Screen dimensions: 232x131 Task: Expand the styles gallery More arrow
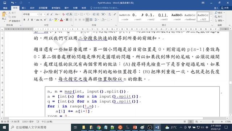point(211,20)
